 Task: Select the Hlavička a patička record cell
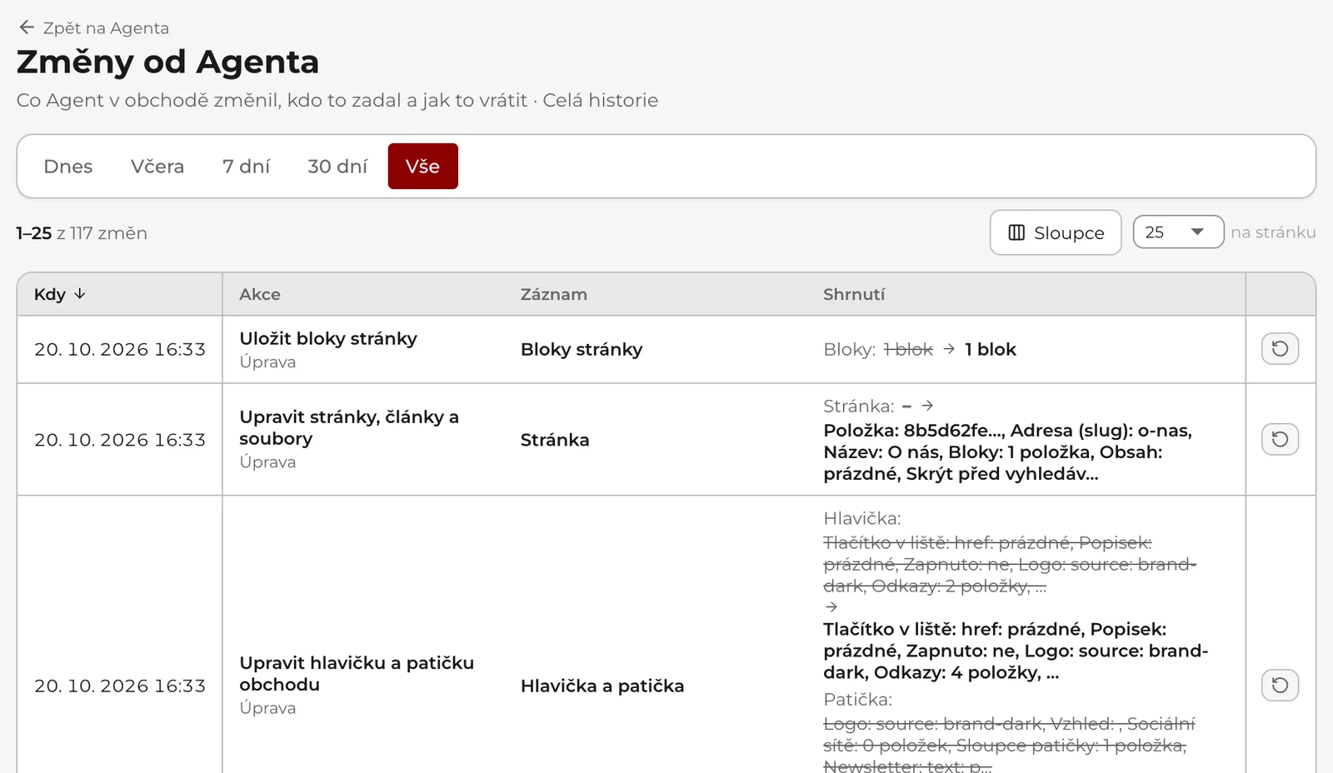(x=602, y=686)
